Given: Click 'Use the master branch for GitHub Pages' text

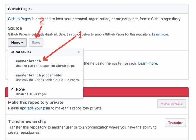Looking at the screenshot, I should [x=46, y=66].
